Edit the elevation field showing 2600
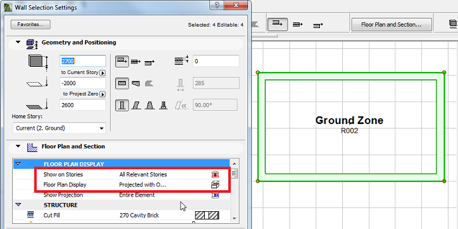458x229 pixels. tap(83, 105)
